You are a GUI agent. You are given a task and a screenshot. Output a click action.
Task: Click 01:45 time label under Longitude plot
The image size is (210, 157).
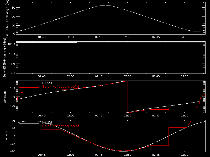[42, 115]
